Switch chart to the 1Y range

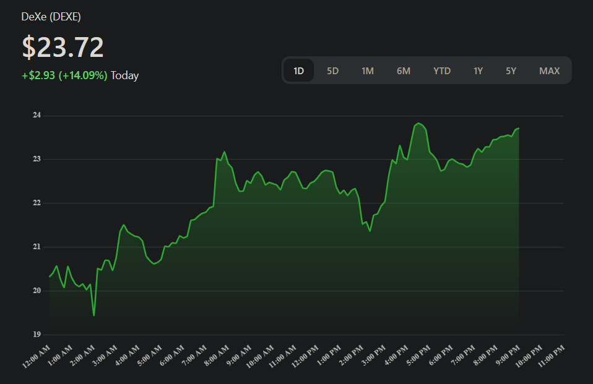click(478, 70)
